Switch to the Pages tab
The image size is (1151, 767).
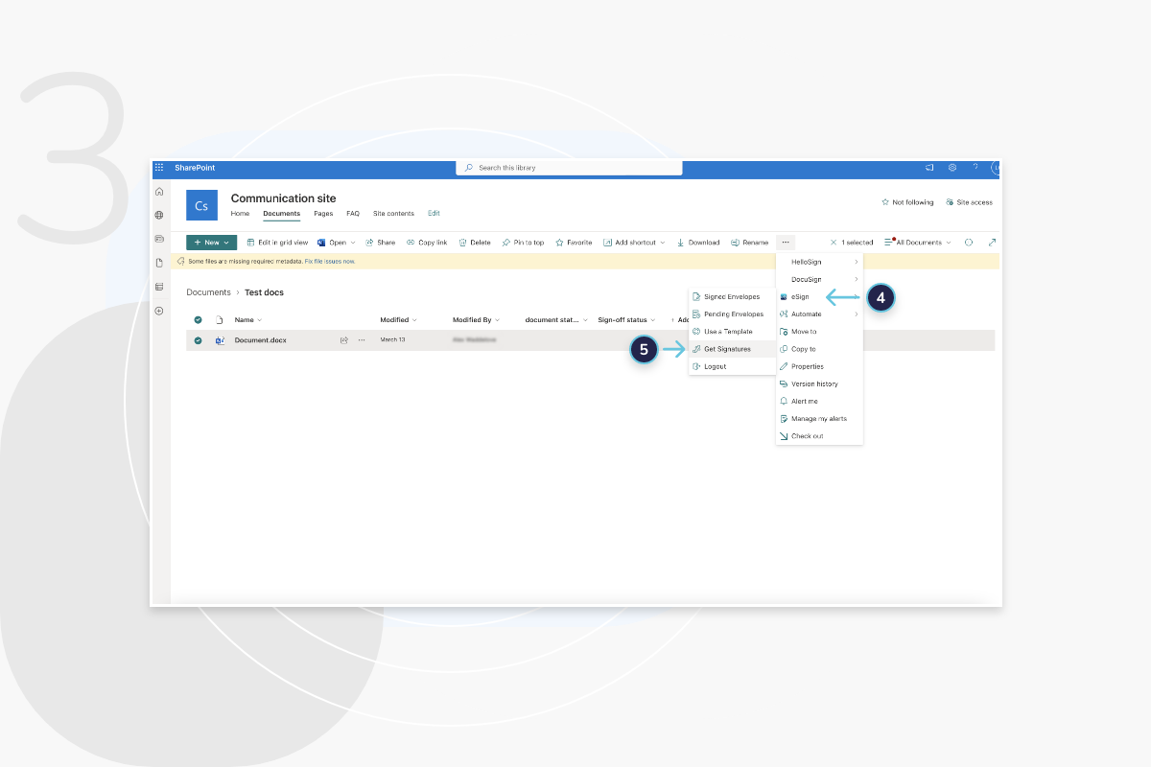point(323,213)
